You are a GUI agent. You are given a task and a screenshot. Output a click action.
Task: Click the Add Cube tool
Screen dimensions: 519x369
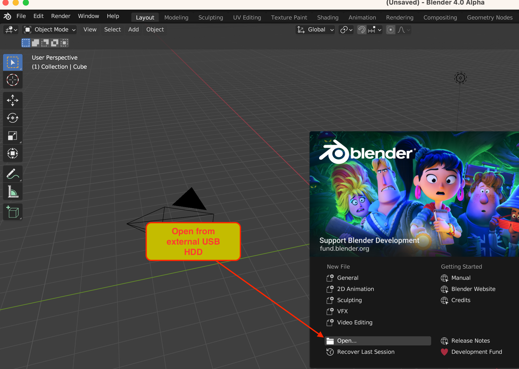pyautogui.click(x=12, y=212)
